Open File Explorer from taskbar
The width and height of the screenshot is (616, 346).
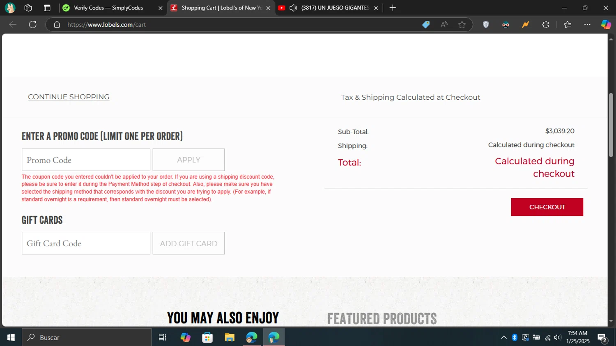point(230,337)
